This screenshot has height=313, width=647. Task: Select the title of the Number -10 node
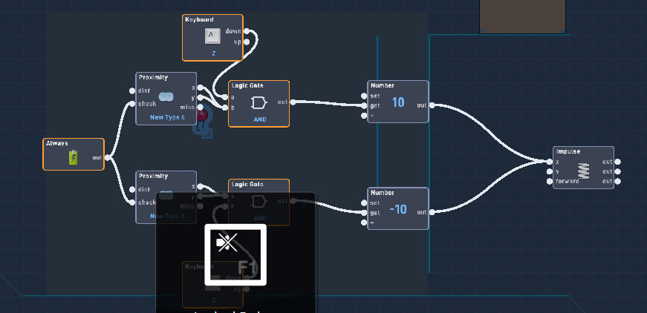click(x=383, y=193)
